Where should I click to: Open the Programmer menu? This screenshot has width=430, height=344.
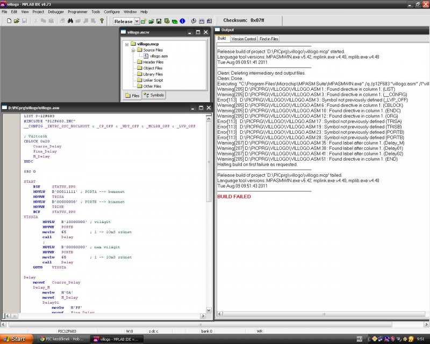coord(77,11)
